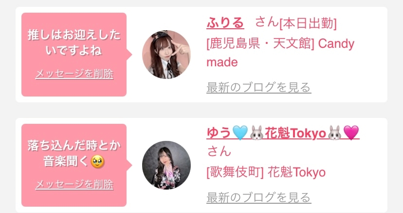Click the [歌舞伎町] 花魁Tokyo shop text

point(266,172)
